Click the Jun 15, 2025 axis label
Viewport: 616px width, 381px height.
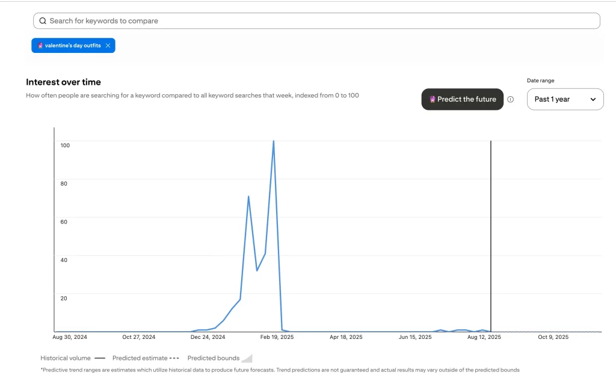[415, 337]
